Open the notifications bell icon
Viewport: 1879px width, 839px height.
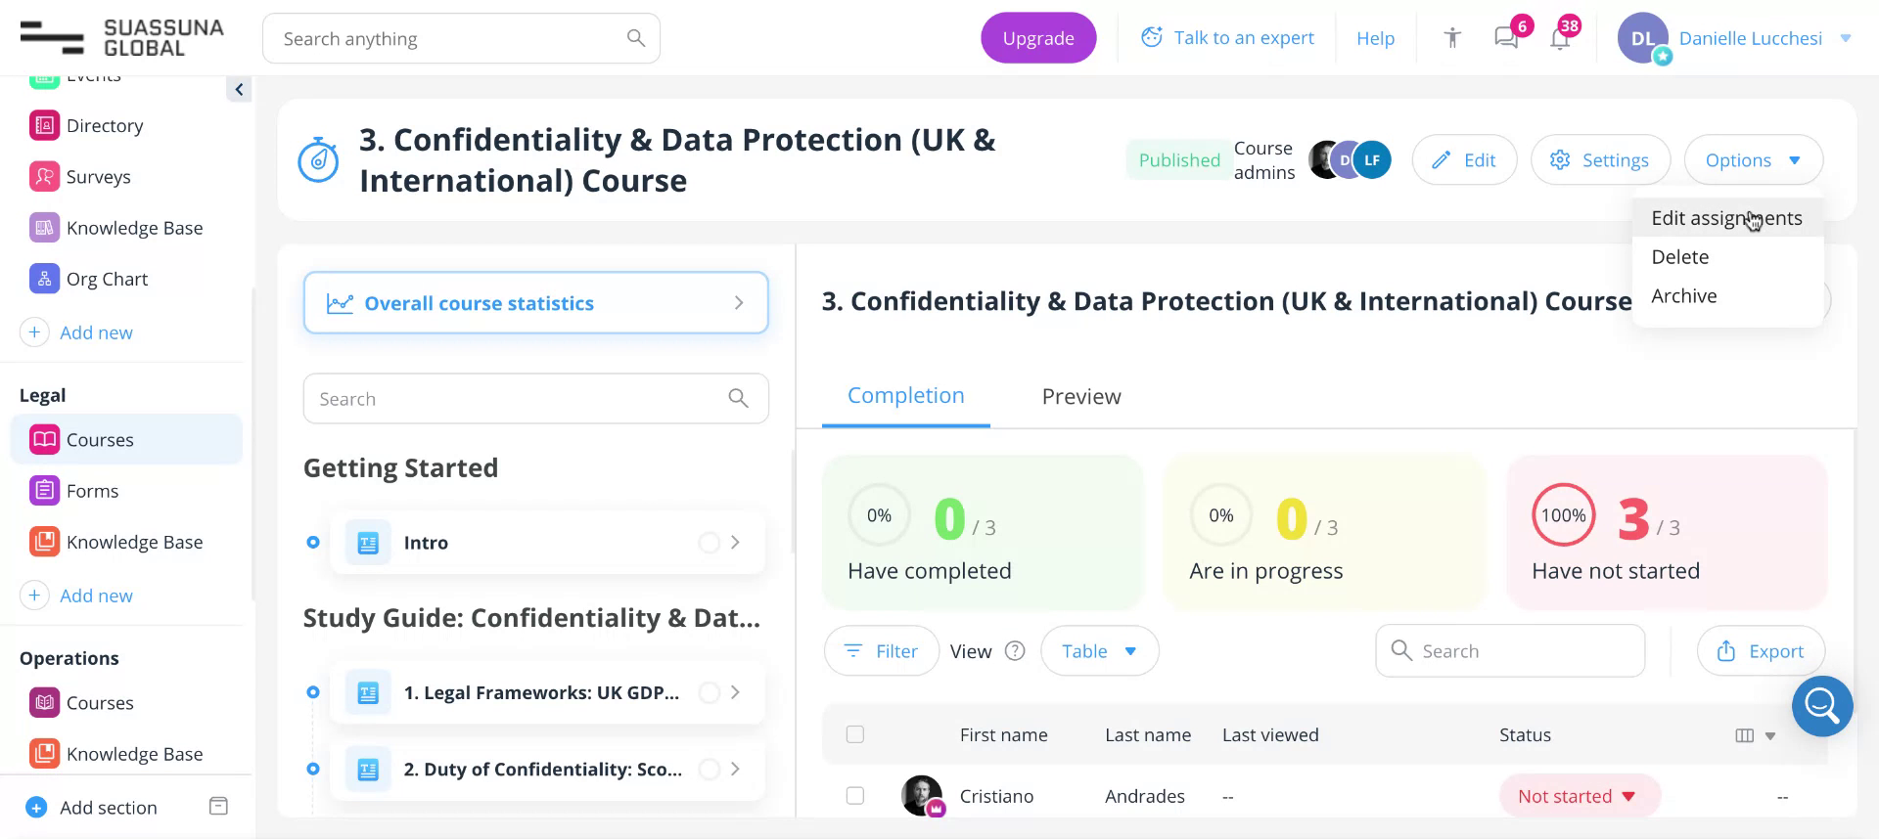pos(1560,39)
